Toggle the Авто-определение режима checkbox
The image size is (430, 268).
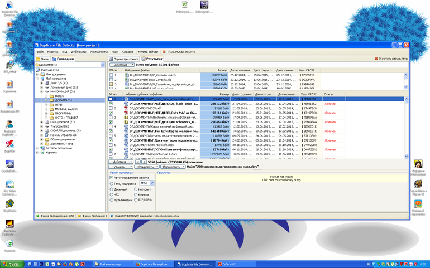tap(112, 178)
